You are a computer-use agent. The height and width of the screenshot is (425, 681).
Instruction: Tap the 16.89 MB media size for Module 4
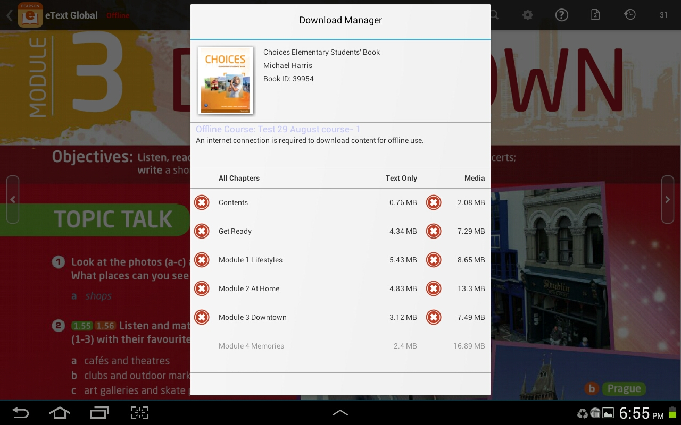tap(469, 346)
